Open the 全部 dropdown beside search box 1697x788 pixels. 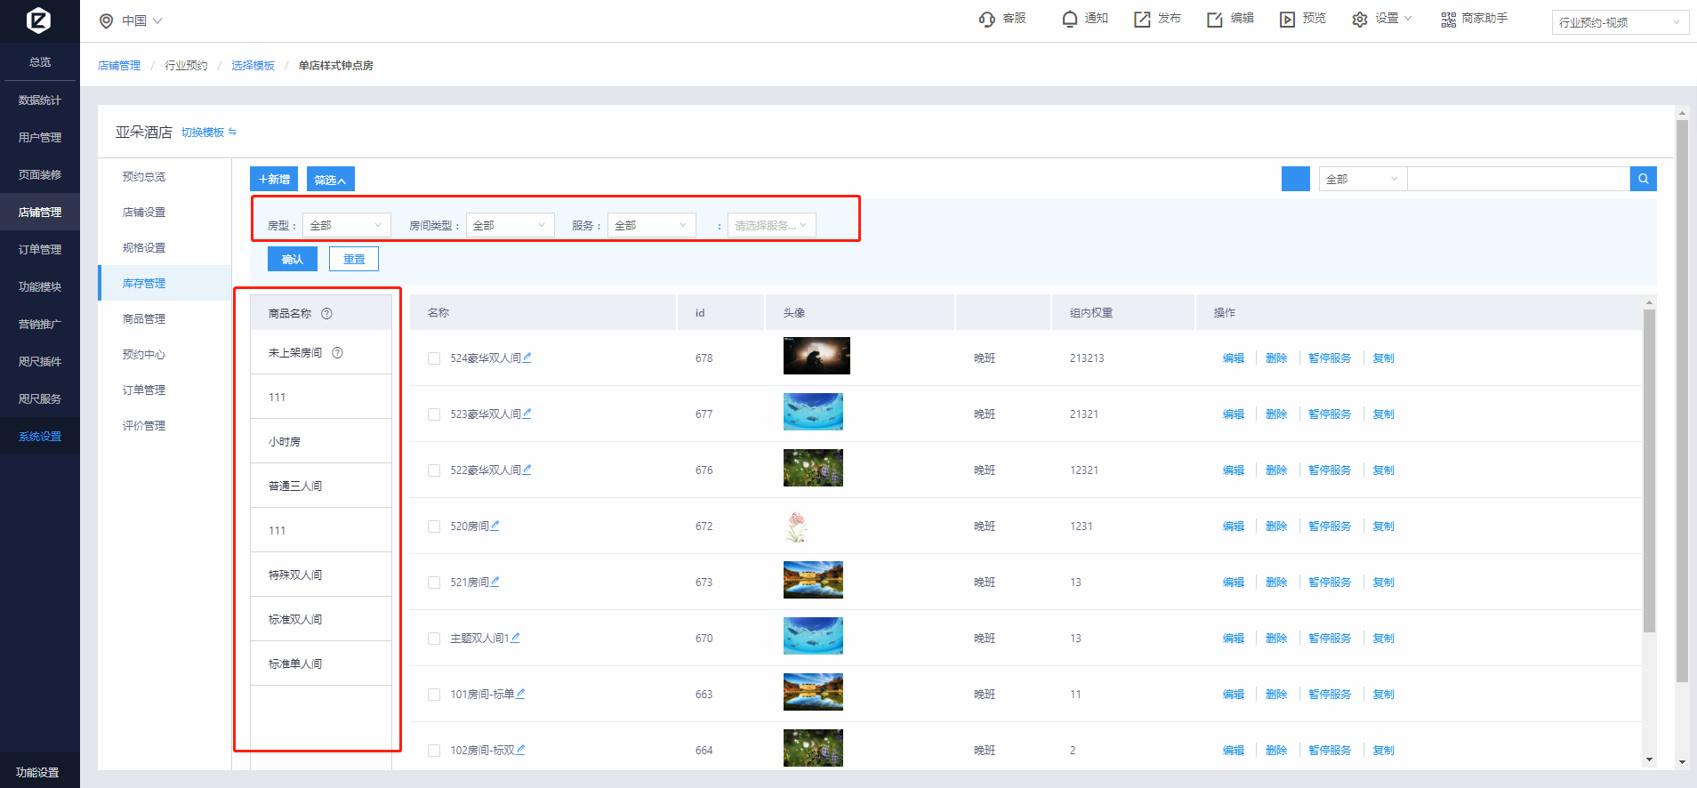tap(1363, 179)
